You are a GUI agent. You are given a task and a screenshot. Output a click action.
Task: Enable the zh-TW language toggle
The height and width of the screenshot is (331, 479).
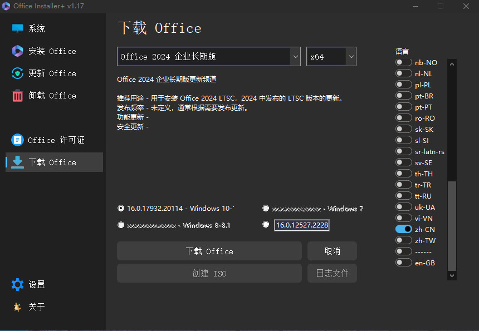[x=403, y=240]
